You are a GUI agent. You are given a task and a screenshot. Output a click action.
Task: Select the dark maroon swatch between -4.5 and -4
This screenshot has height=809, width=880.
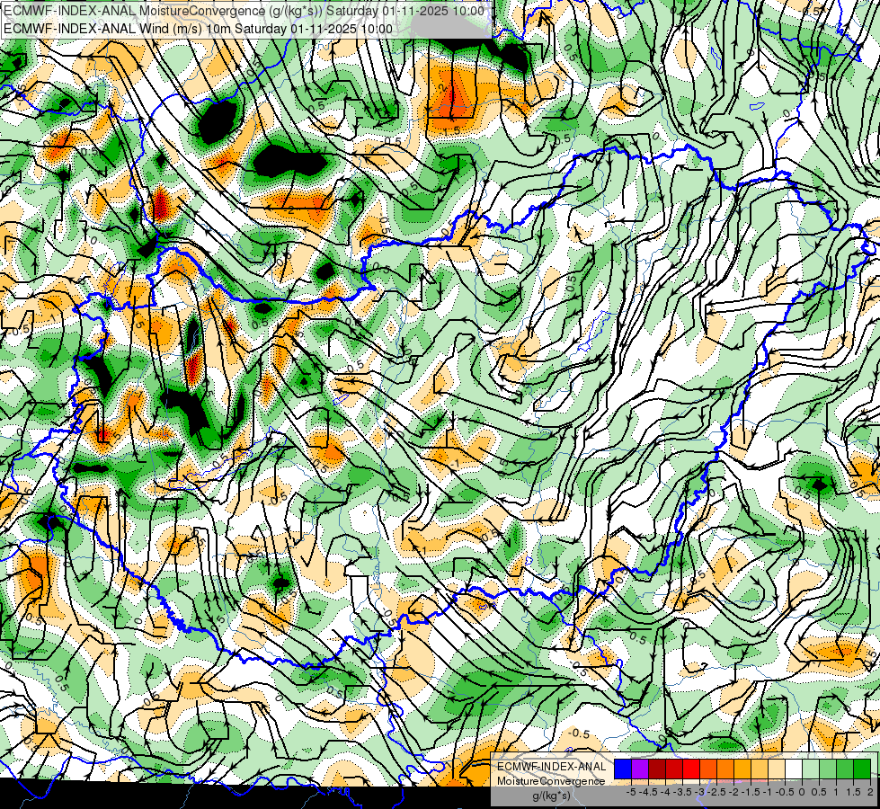[x=657, y=769]
